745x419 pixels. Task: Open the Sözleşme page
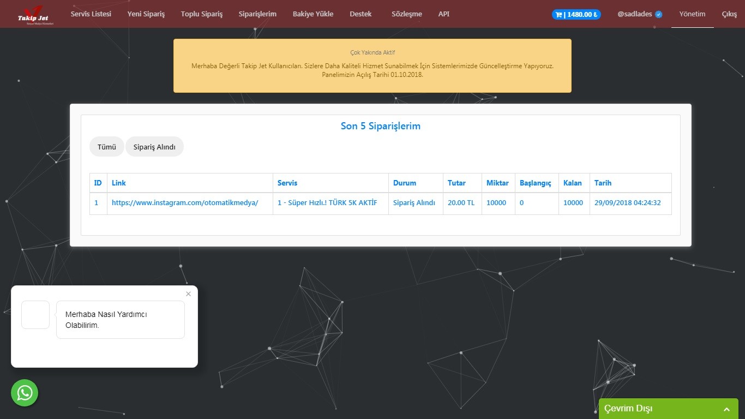coord(406,14)
